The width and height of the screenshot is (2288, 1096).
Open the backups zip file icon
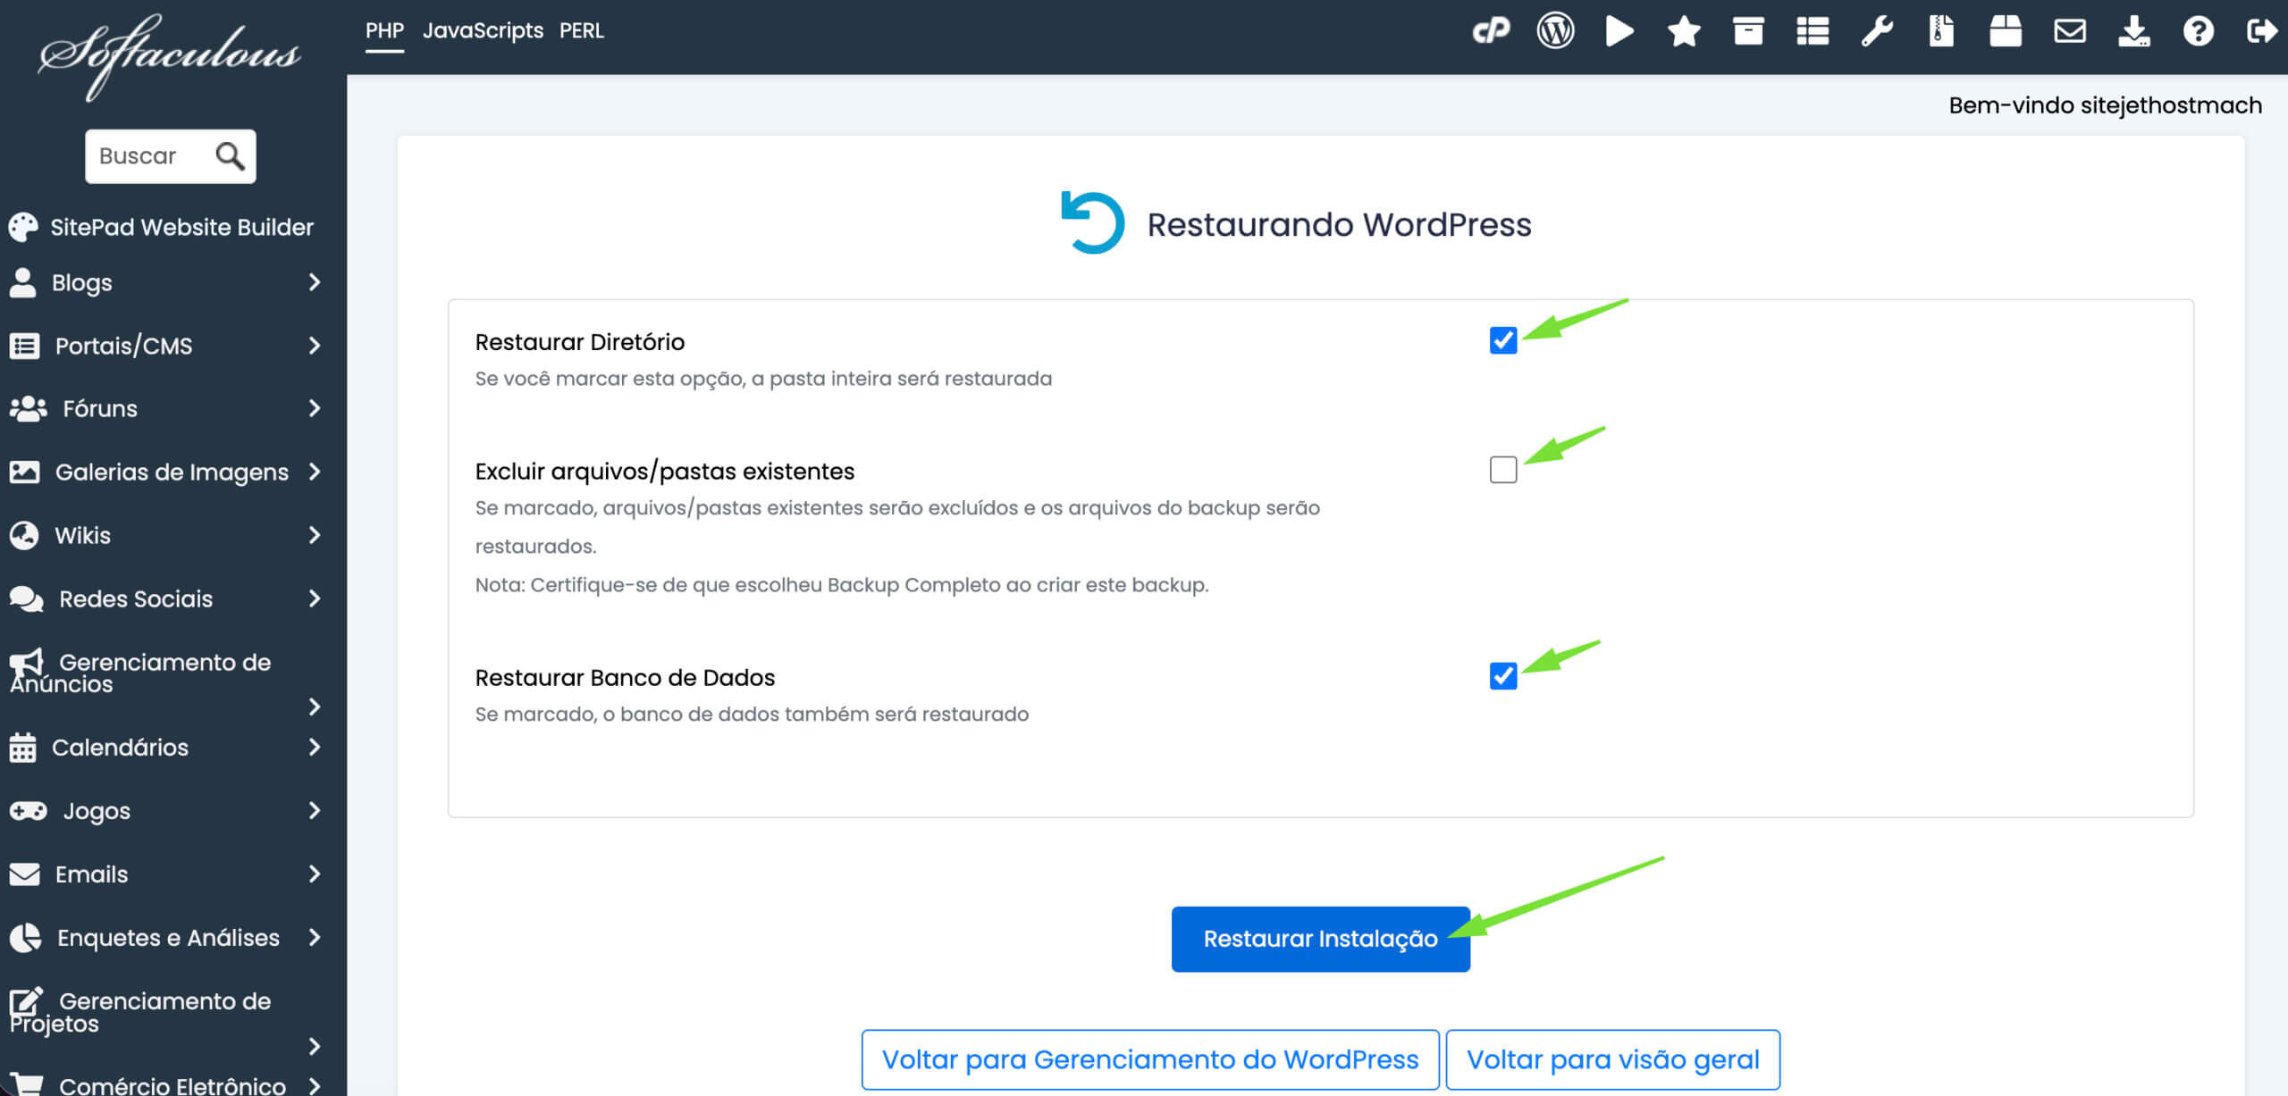pos(1941,31)
